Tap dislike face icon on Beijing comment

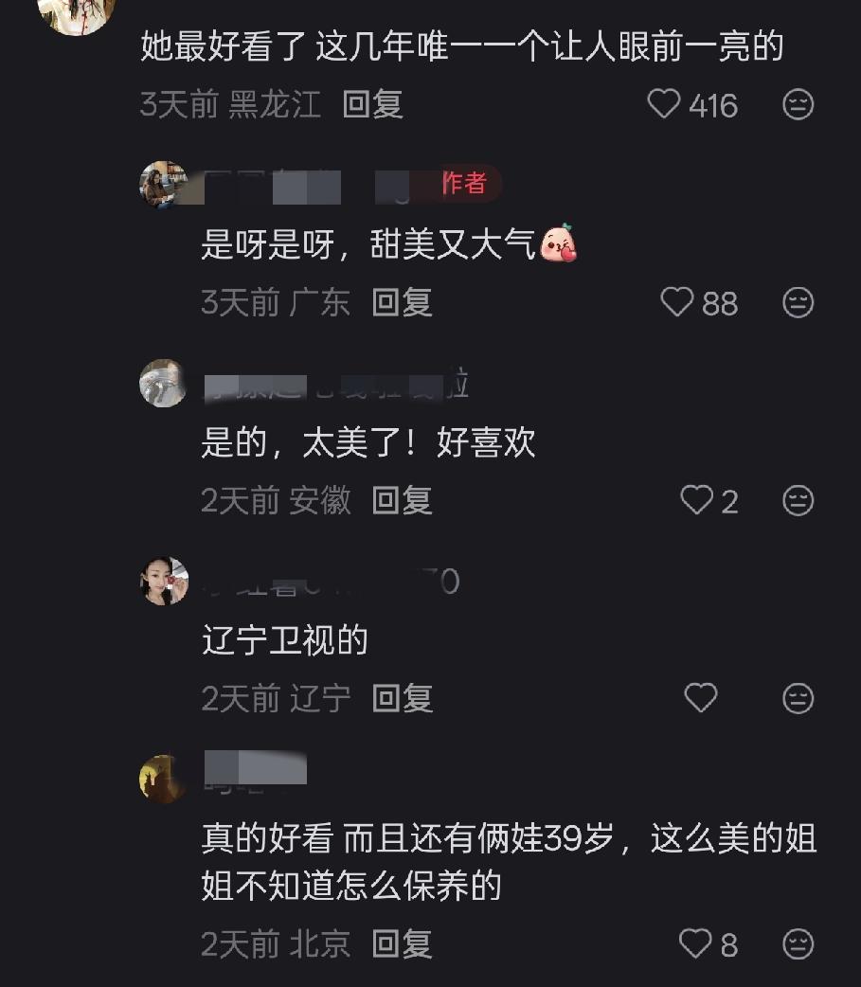[798, 944]
